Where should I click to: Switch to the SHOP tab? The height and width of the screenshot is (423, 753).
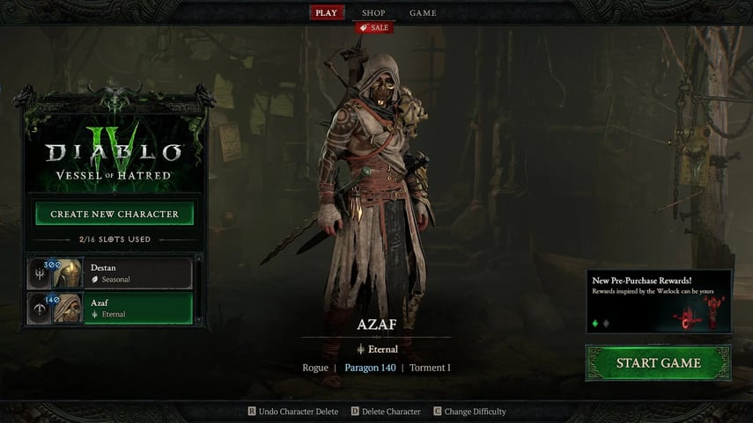[373, 13]
